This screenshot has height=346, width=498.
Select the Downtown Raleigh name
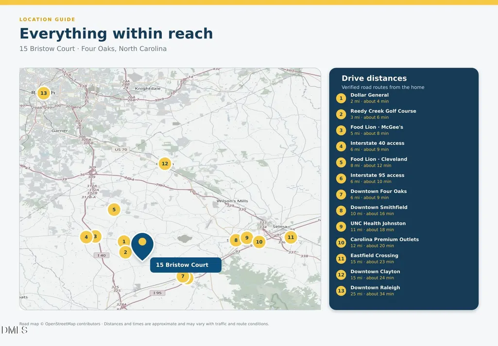pyautogui.click(x=375, y=288)
